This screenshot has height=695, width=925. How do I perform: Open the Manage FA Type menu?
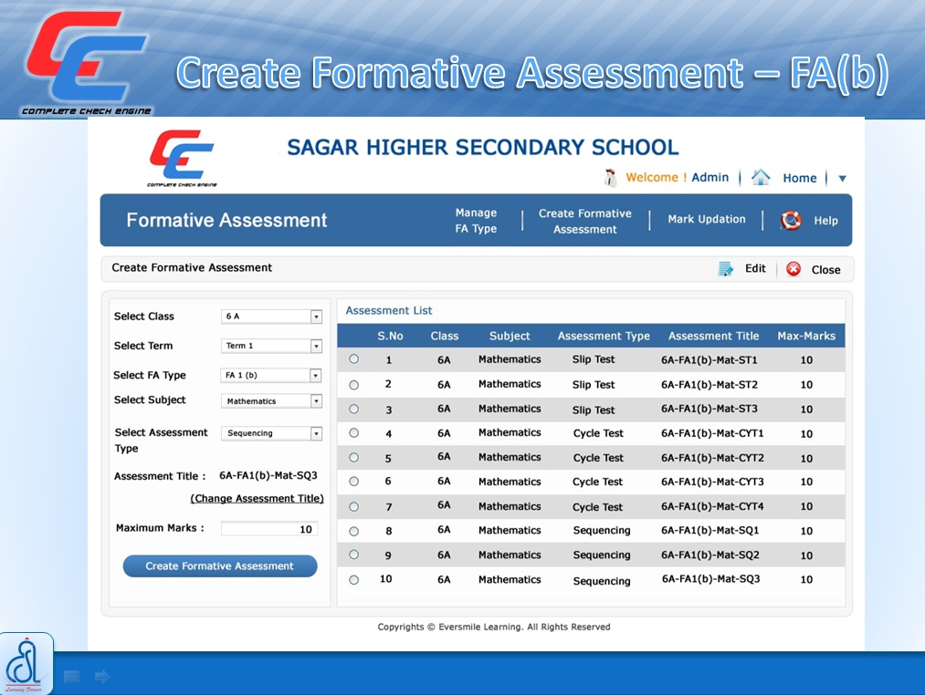476,221
